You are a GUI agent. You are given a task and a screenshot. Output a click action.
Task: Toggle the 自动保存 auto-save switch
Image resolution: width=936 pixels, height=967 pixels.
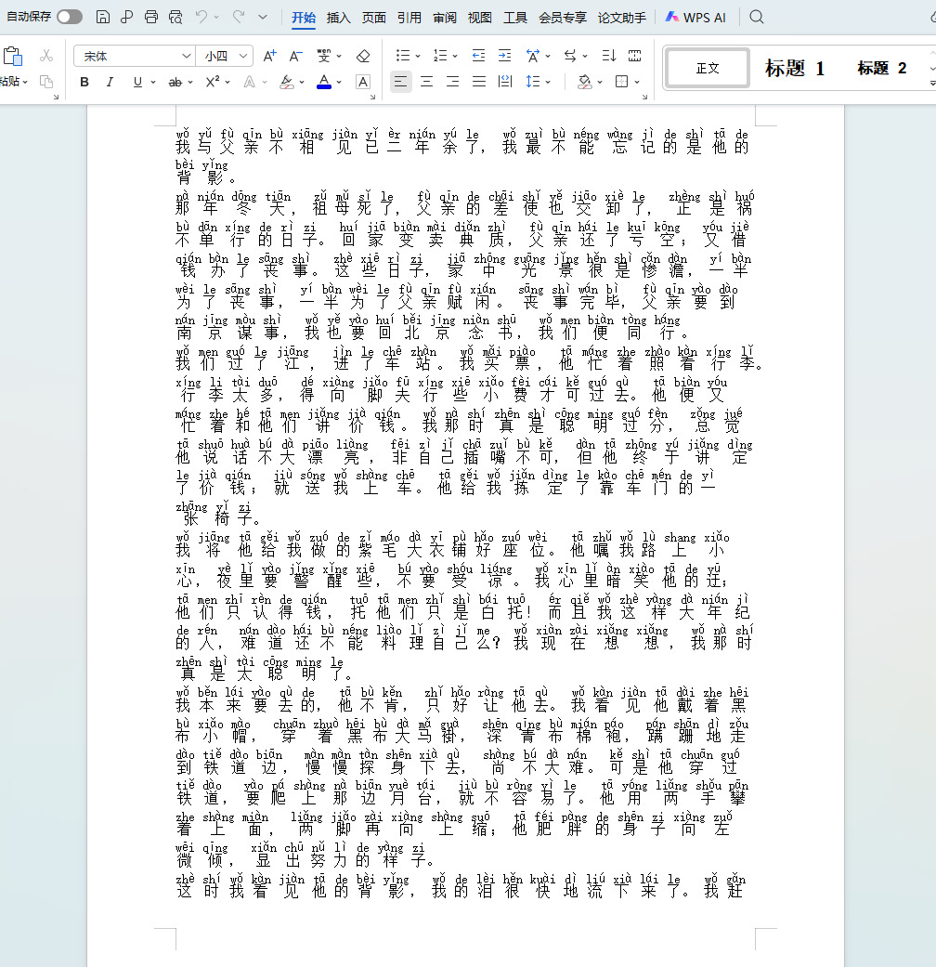70,18
